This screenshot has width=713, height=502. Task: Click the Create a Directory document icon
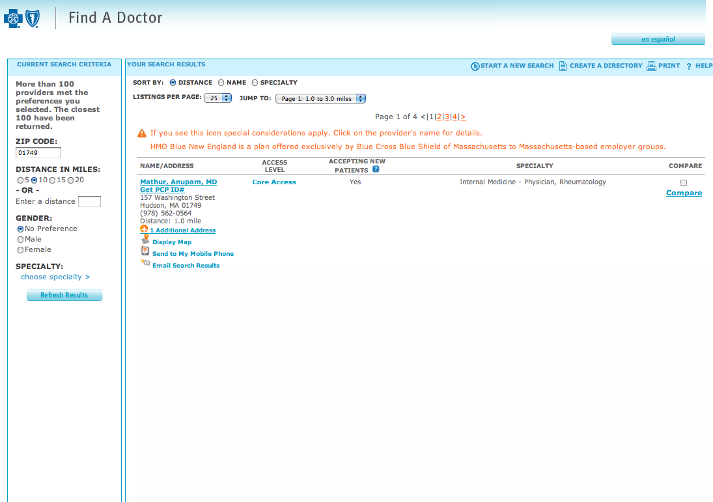[x=563, y=66]
